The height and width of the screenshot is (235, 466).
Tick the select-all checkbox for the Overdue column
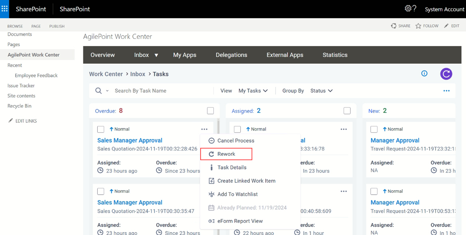coord(210,111)
